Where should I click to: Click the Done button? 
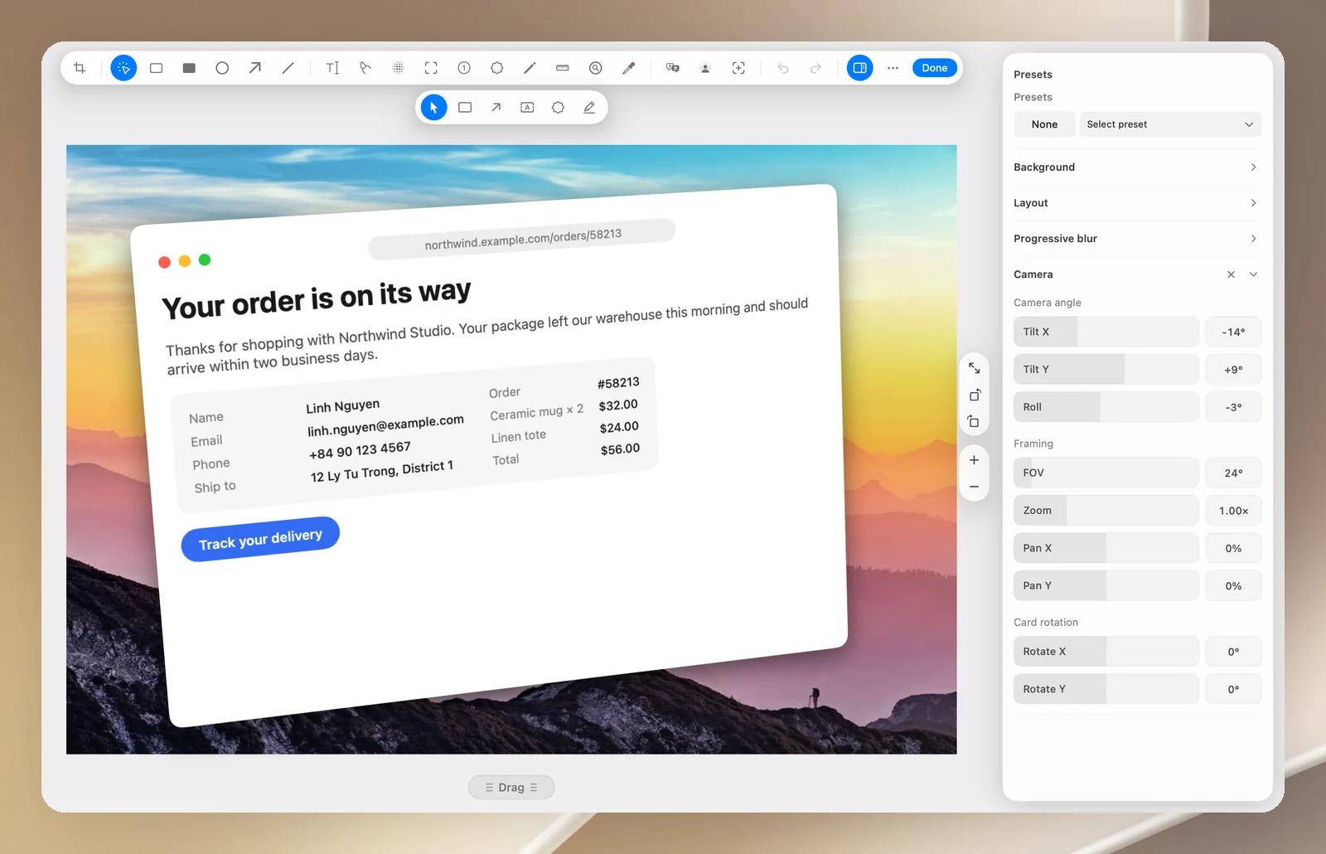coord(935,68)
